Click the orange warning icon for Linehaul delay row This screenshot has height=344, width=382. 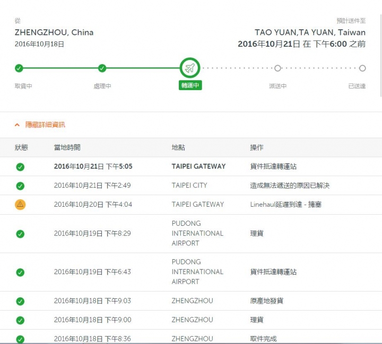[x=20, y=205]
